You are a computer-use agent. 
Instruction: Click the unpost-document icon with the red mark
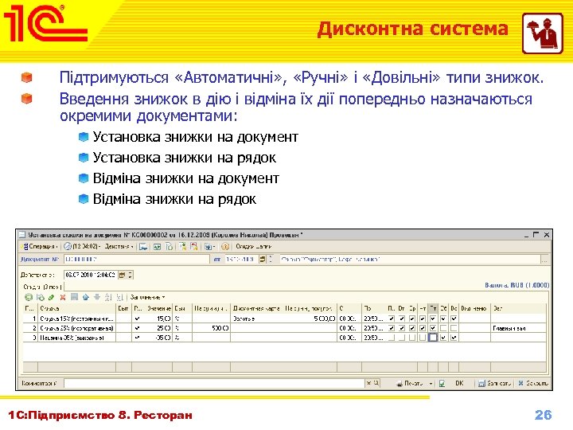194,247
